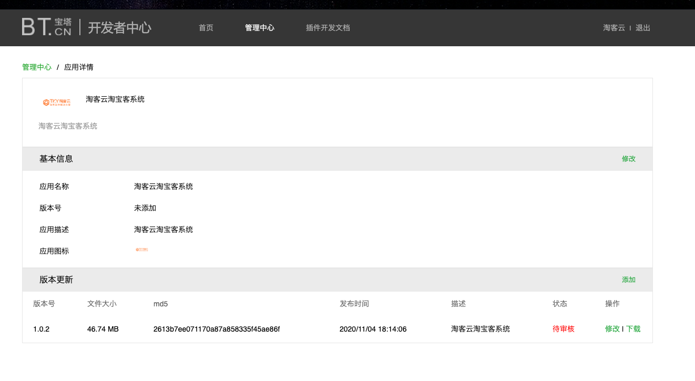This screenshot has height=381, width=695.
Task: Click the 未添加 version value
Action: (x=145, y=208)
